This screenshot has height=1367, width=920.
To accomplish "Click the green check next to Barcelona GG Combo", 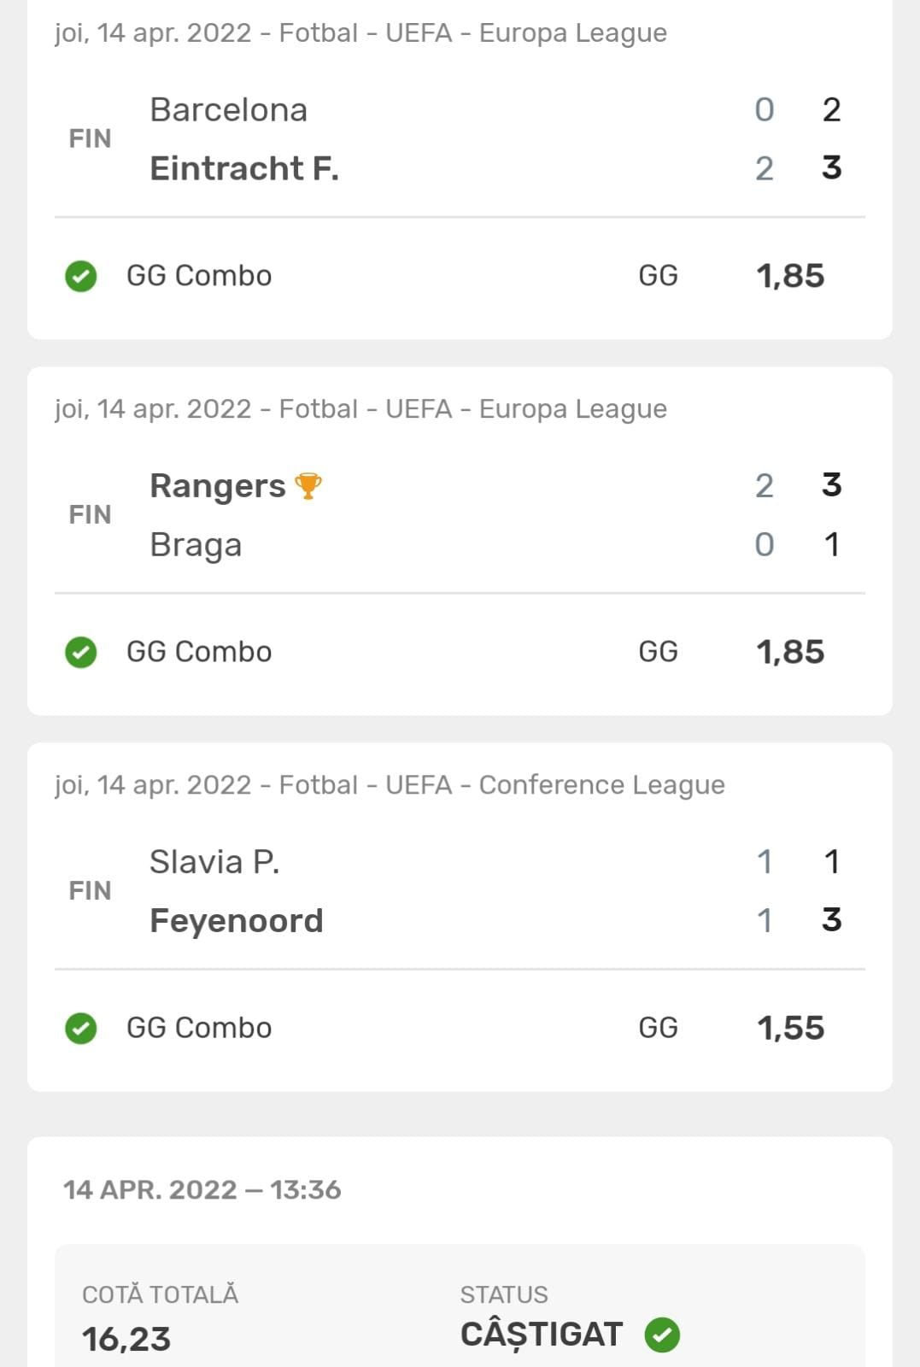I will 81,276.
